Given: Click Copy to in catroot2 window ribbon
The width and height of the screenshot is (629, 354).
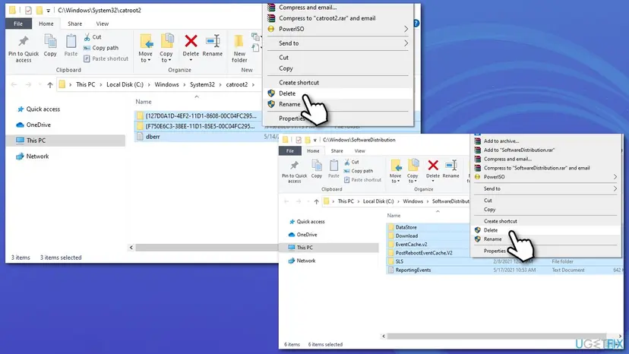Looking at the screenshot, I should (166, 48).
